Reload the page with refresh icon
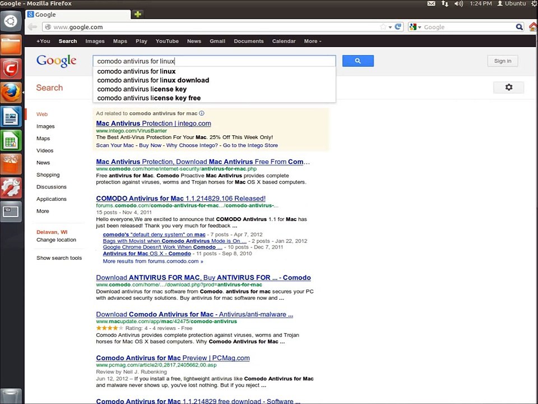Viewport: 538px width, 404px height. tap(398, 27)
